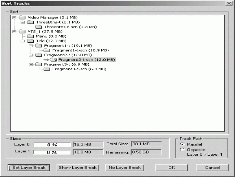
Task: Collapse the Fragment1-t node
Action: coord(31,46)
